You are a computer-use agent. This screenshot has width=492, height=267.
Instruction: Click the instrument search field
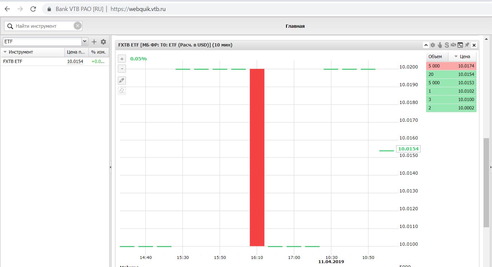point(44,26)
